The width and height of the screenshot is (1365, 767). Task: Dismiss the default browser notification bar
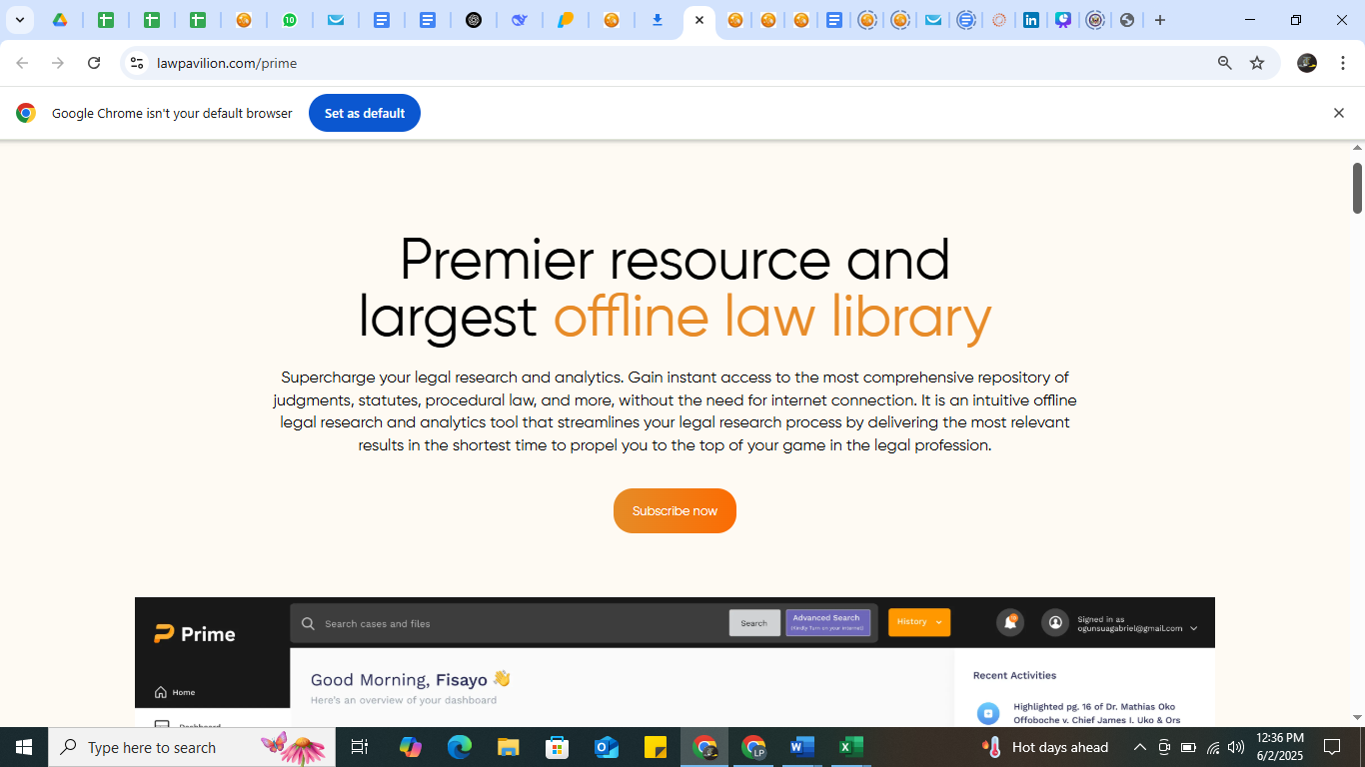(1339, 113)
